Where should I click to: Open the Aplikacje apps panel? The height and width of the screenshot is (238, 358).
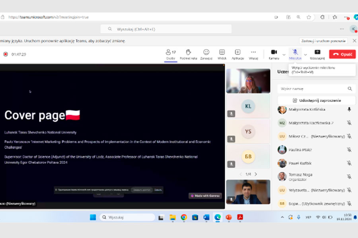click(x=237, y=54)
